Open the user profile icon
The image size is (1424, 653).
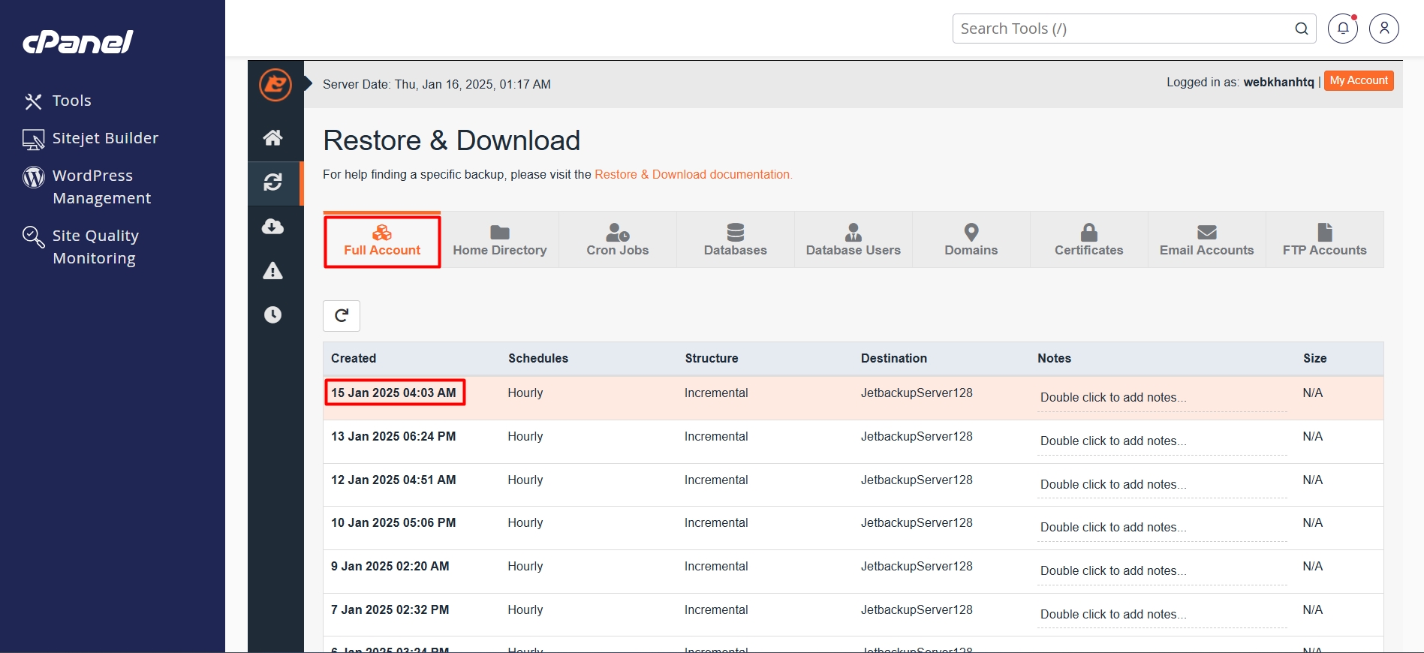coord(1383,29)
